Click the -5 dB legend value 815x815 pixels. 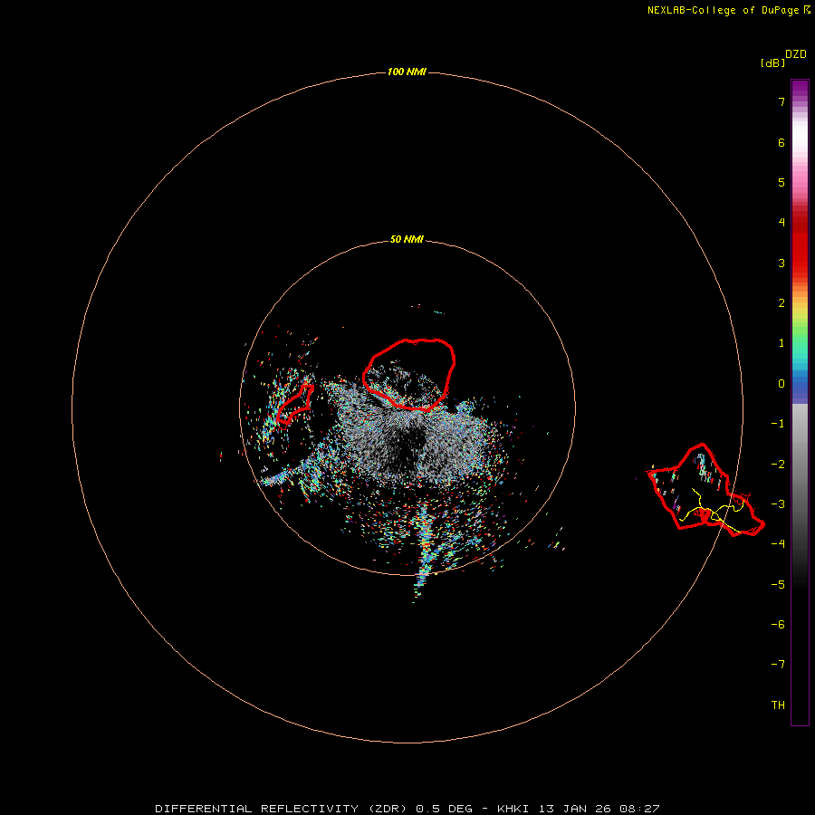(x=778, y=585)
